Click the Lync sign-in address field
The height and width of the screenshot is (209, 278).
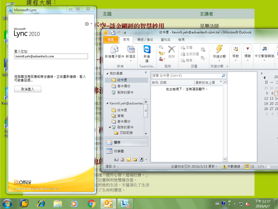click(x=51, y=56)
